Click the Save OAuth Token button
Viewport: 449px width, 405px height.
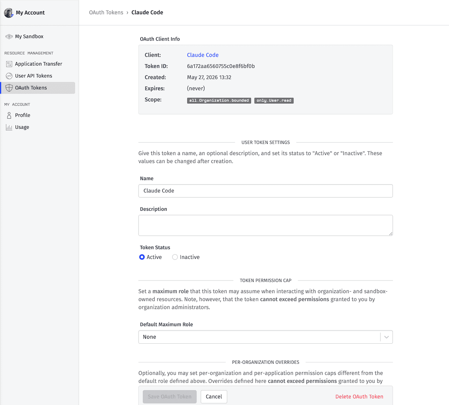(170, 397)
